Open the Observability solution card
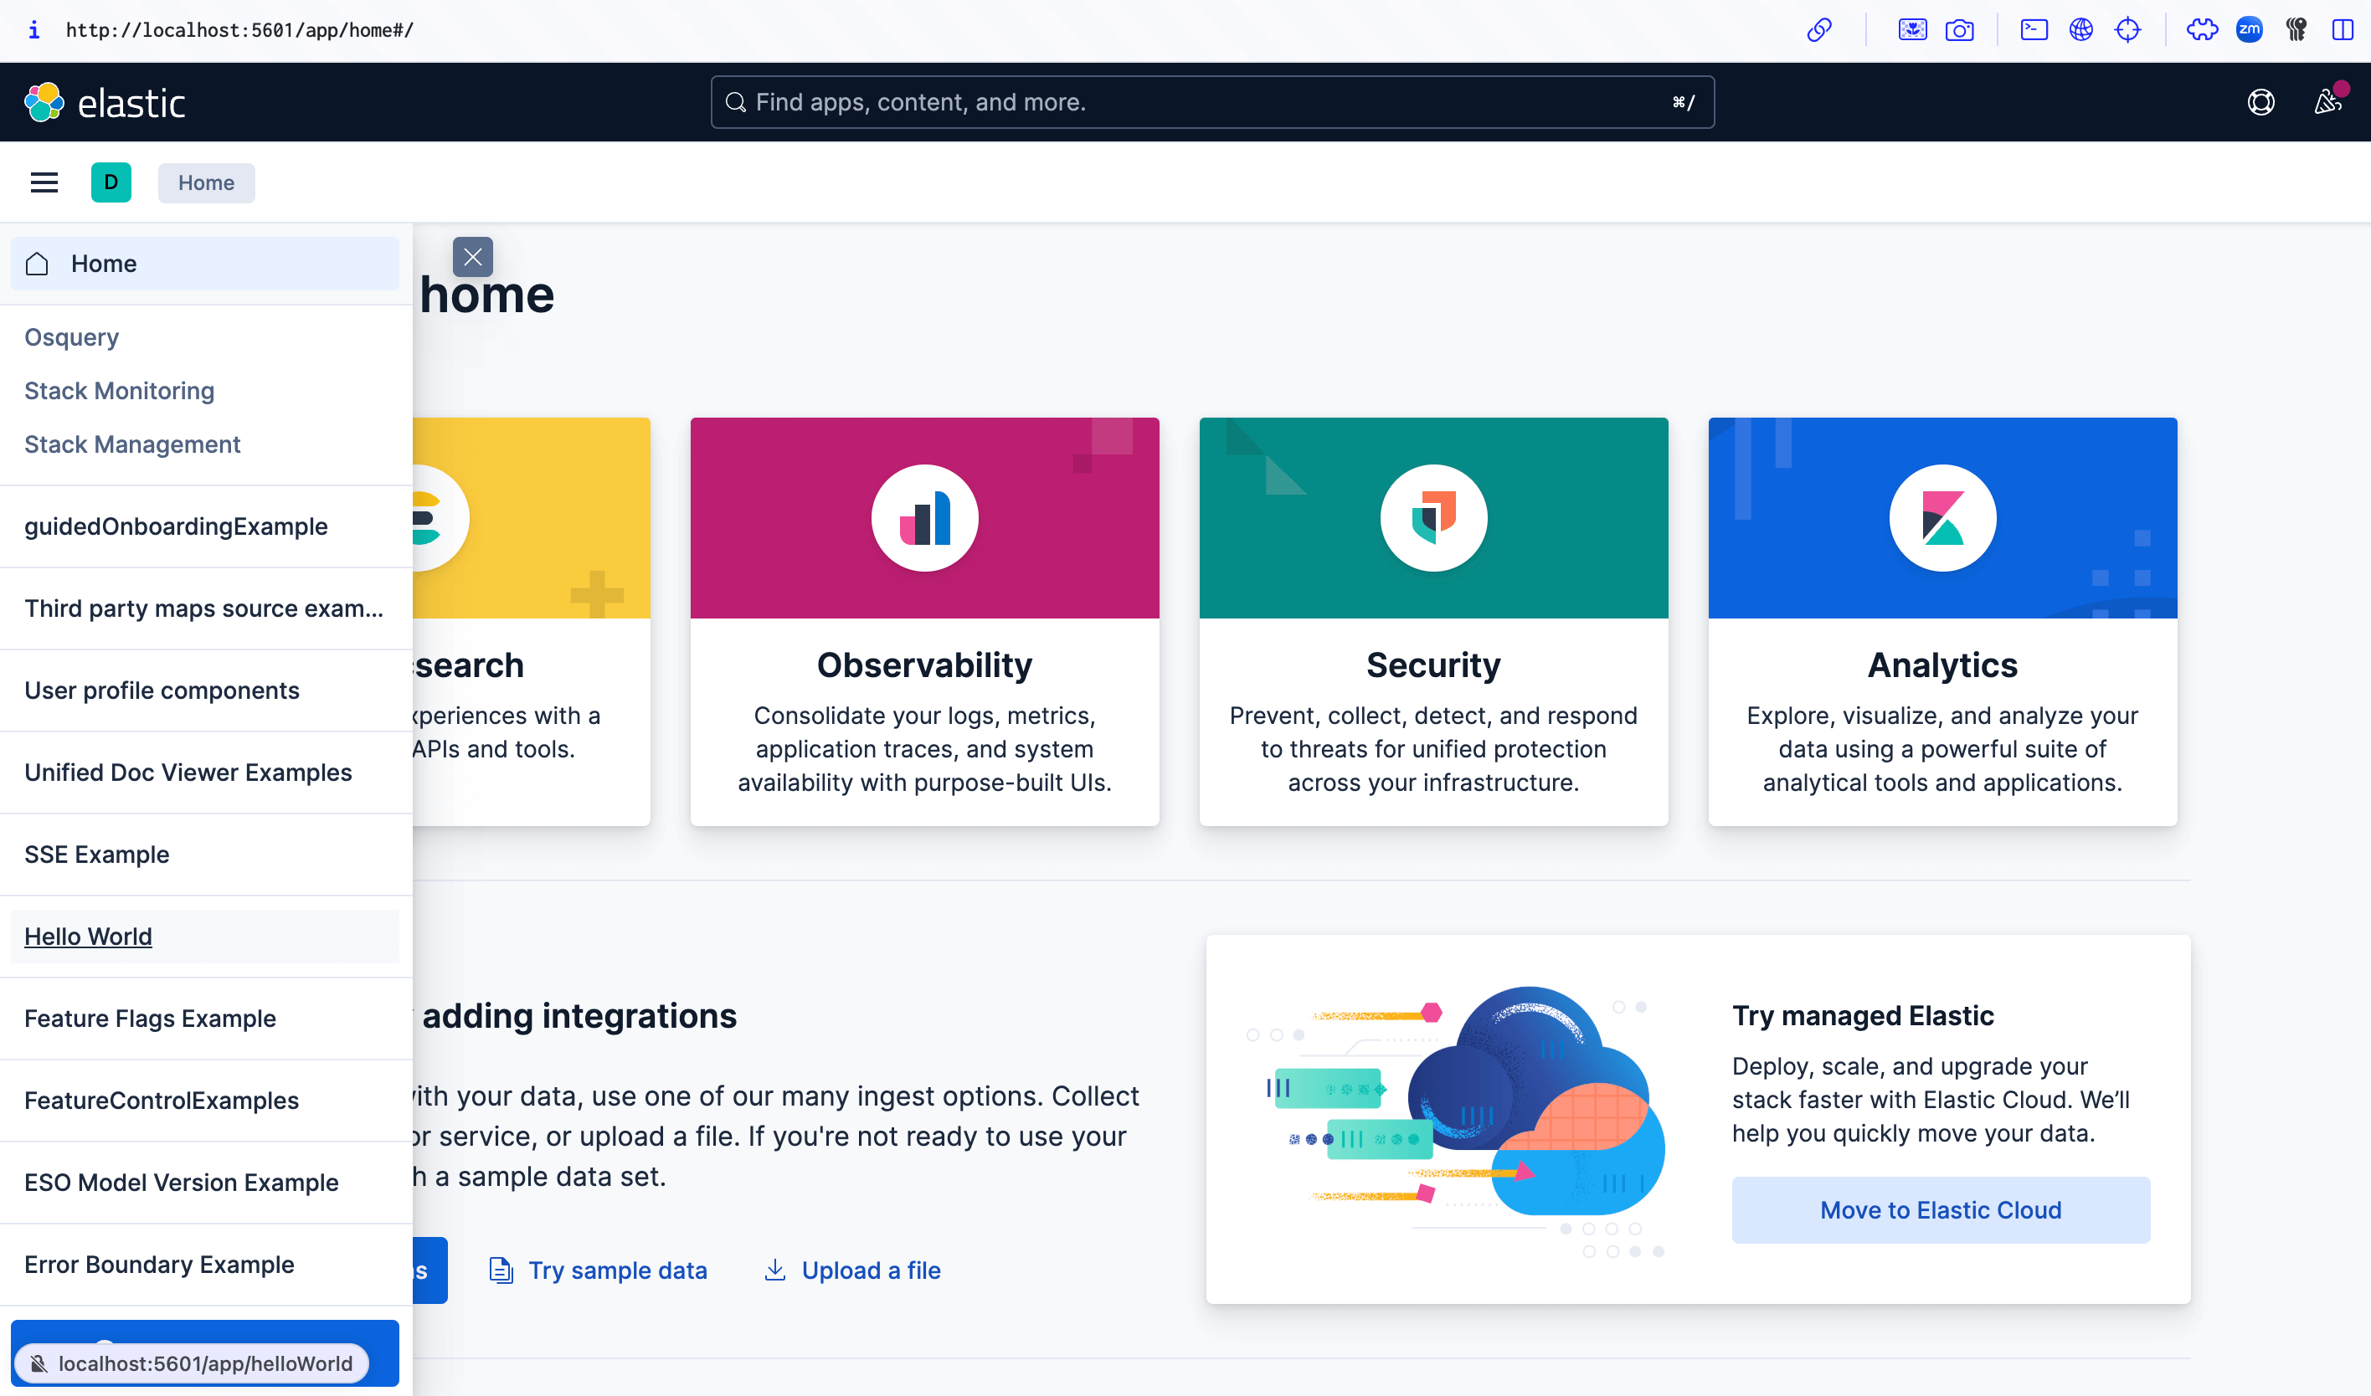The image size is (2371, 1396). (x=925, y=622)
